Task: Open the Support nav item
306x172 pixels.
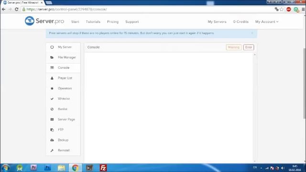Action: point(132,21)
